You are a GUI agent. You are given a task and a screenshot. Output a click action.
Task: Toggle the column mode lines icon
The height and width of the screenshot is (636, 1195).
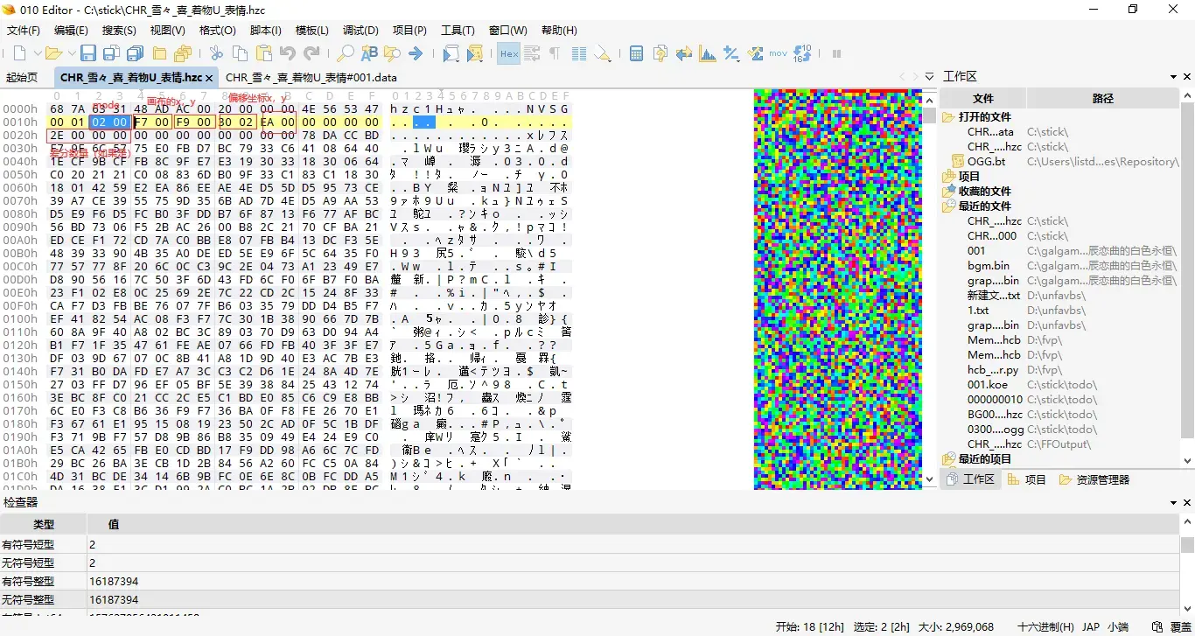point(578,54)
